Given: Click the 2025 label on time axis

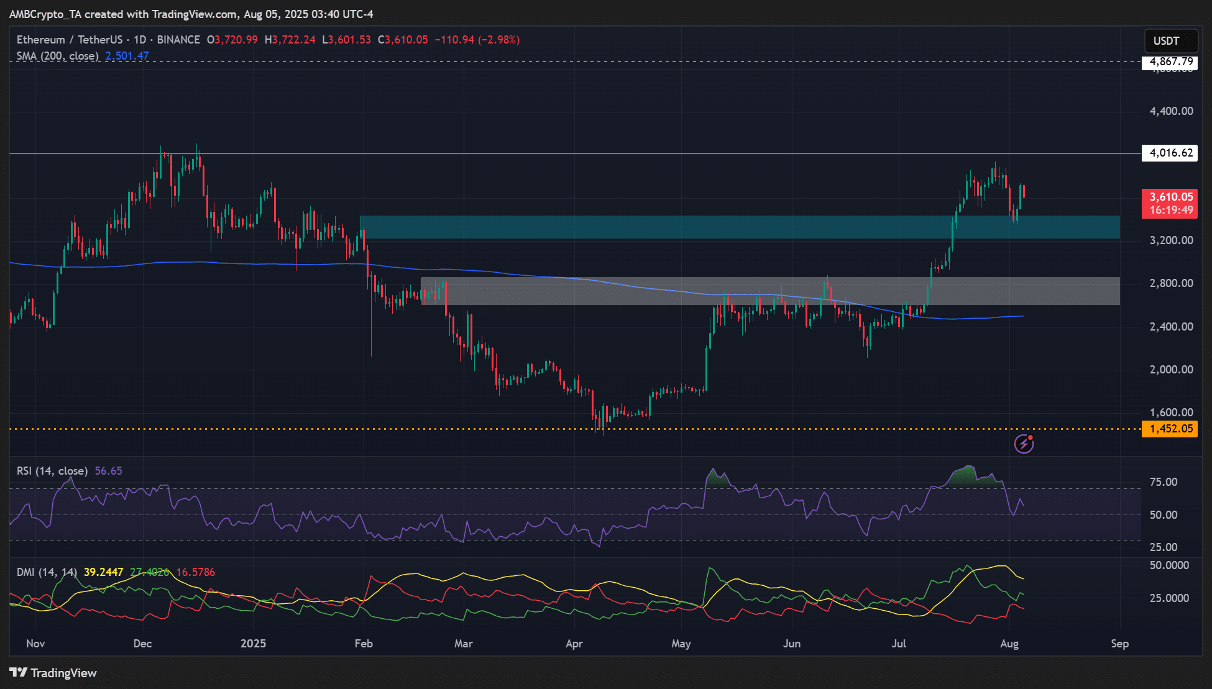Looking at the screenshot, I should [x=253, y=644].
